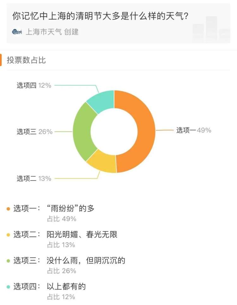Click the 选项一 49% chart label
This screenshot has height=305, width=237.
[x=194, y=130]
